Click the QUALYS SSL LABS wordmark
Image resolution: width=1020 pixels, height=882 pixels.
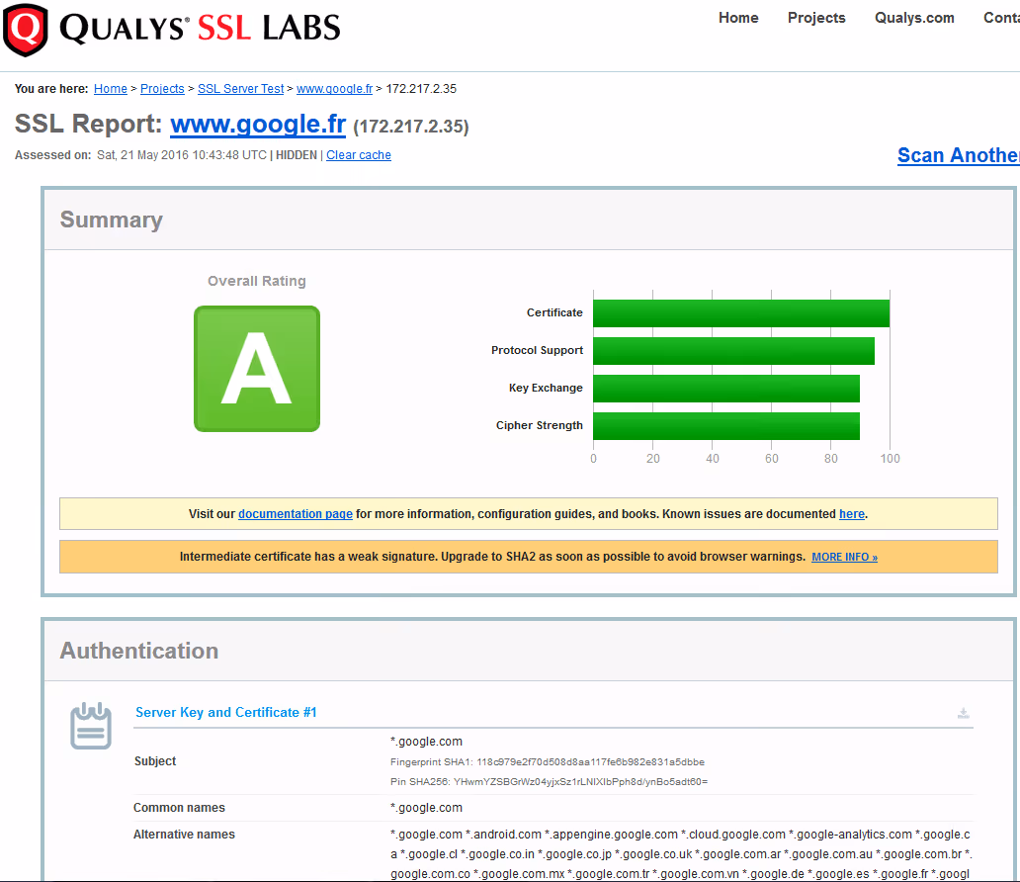click(x=200, y=28)
